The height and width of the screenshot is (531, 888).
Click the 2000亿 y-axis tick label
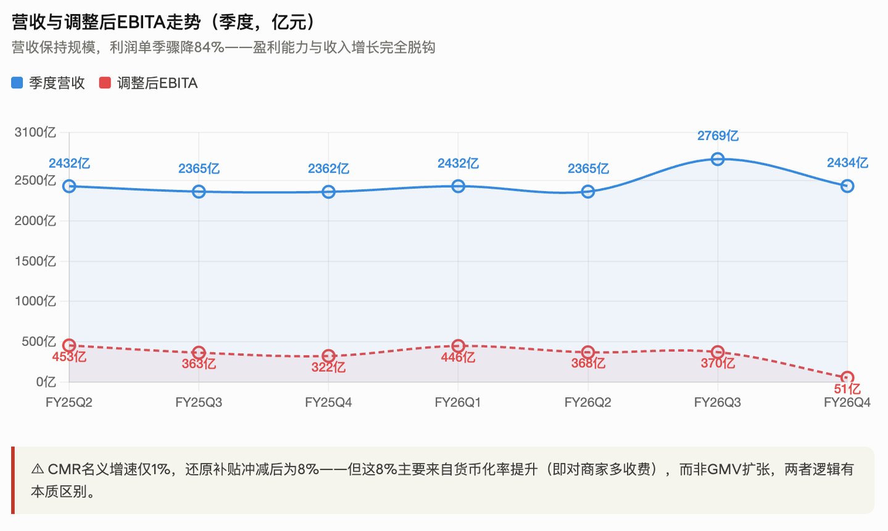35,221
